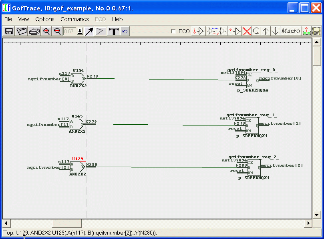Click the Save icon in the toolbar
The height and width of the screenshot is (239, 324).
coord(9,31)
